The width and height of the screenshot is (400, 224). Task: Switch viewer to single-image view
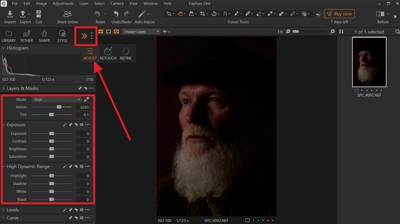[108, 31]
